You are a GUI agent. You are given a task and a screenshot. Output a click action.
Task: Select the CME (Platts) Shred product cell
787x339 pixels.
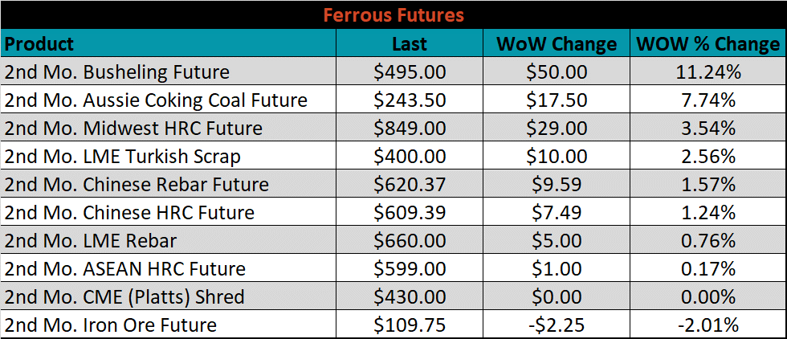tap(169, 296)
